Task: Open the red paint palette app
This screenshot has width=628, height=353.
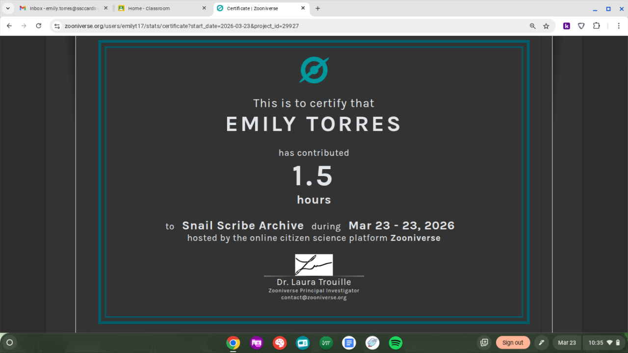Action: coord(280,343)
